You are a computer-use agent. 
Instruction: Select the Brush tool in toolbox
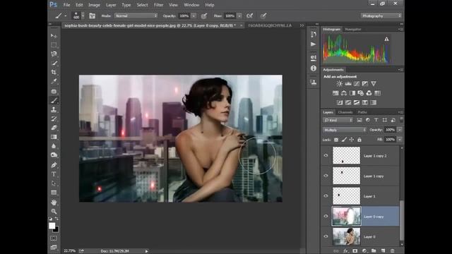point(54,100)
